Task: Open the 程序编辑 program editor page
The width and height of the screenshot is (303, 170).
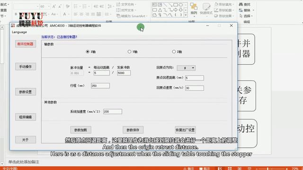Action: [x=26, y=117]
